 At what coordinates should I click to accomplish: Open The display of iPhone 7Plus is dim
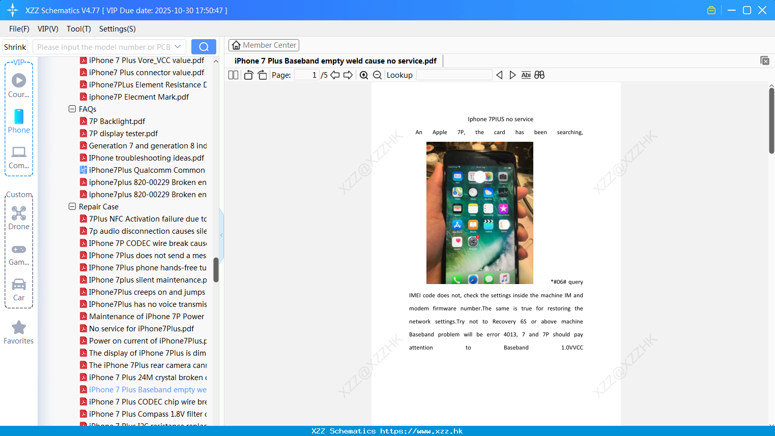click(x=143, y=353)
